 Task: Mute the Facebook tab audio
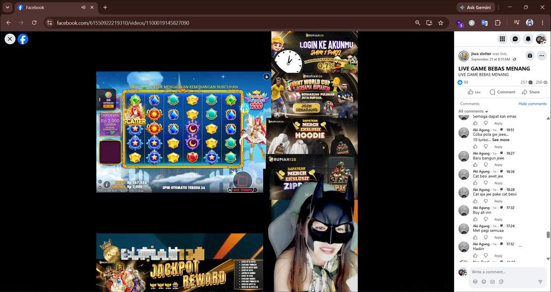(83, 8)
